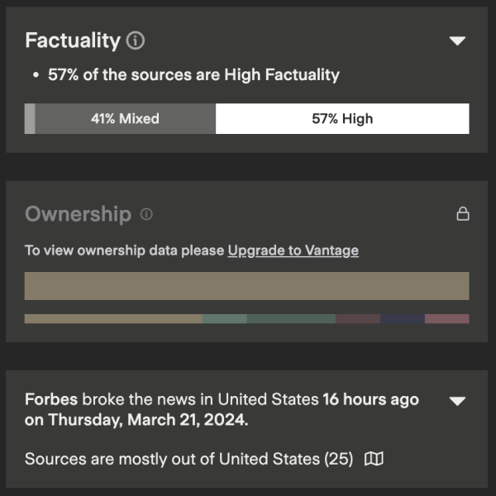Viewport: 496px width, 496px height.
Task: Click the Factuality info icon
Action: pyautogui.click(x=136, y=41)
